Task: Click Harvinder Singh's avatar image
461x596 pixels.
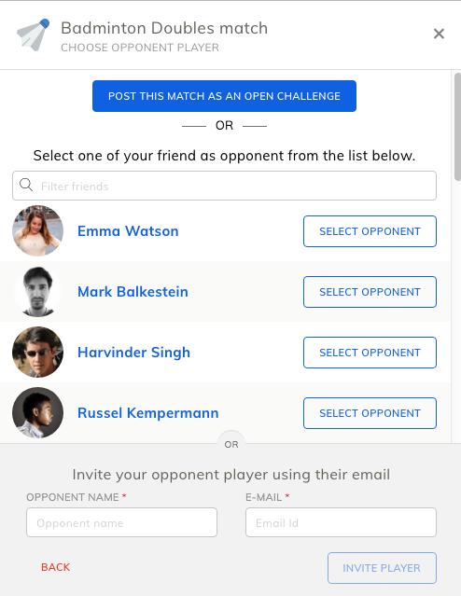Action: click(x=37, y=352)
